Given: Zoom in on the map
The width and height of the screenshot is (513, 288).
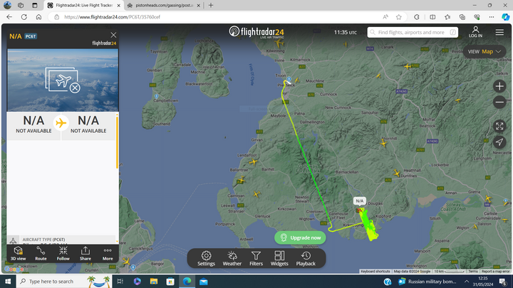Looking at the screenshot, I should [499, 86].
